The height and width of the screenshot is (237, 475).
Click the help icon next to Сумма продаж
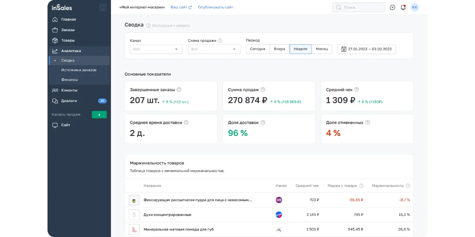(263, 90)
